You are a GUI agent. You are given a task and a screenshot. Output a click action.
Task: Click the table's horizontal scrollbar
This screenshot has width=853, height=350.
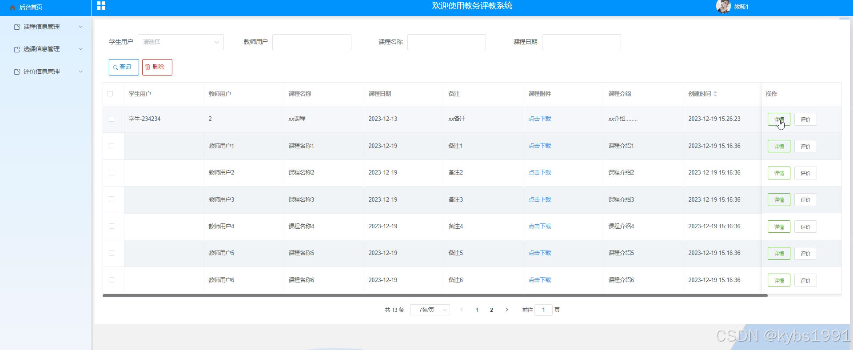click(435, 295)
